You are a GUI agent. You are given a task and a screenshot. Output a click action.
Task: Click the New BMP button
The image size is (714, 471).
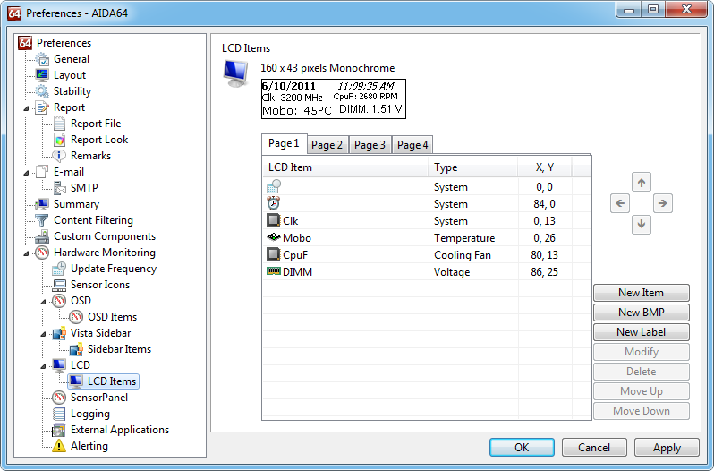click(x=642, y=313)
